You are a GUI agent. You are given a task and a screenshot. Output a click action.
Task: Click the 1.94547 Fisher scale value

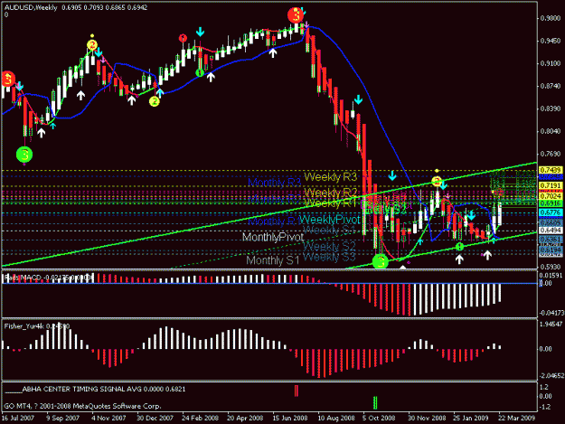click(551, 325)
